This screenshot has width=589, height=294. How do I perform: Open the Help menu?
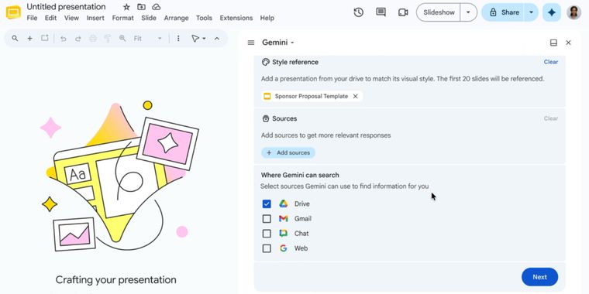267,18
